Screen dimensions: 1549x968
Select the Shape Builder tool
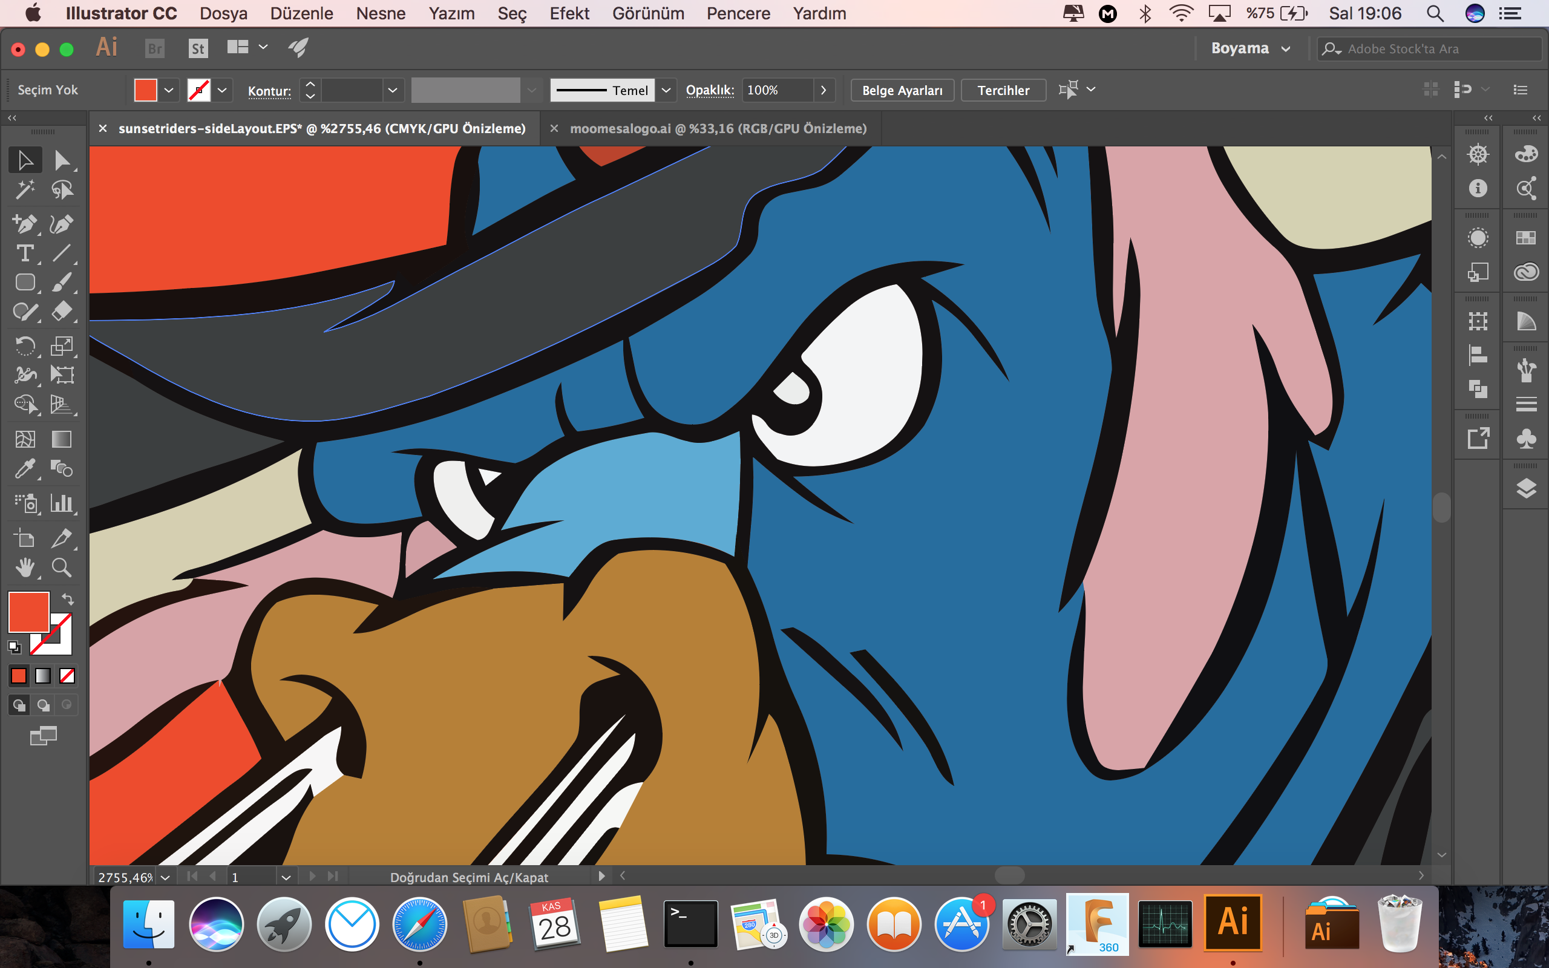click(x=25, y=404)
